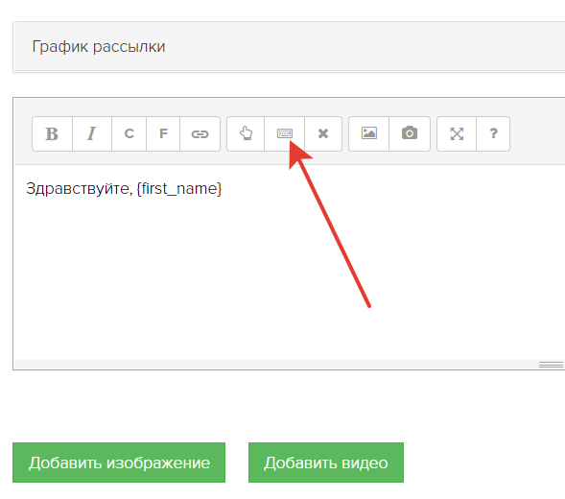
Task: Insert a picture via image icon
Action: (369, 133)
